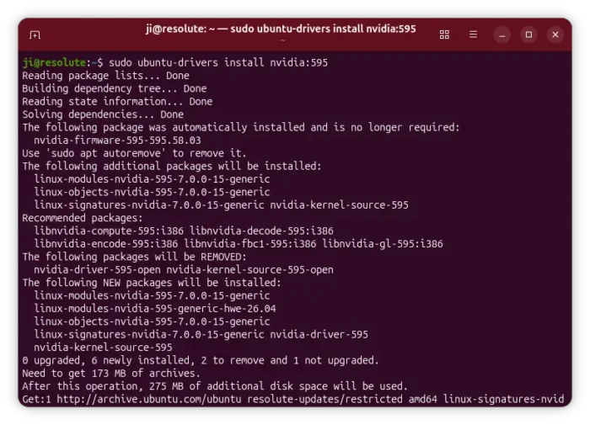Viewport: 590px width, 425px height.
Task: Click 'After this operation, 275 MB' line
Action: (x=215, y=386)
